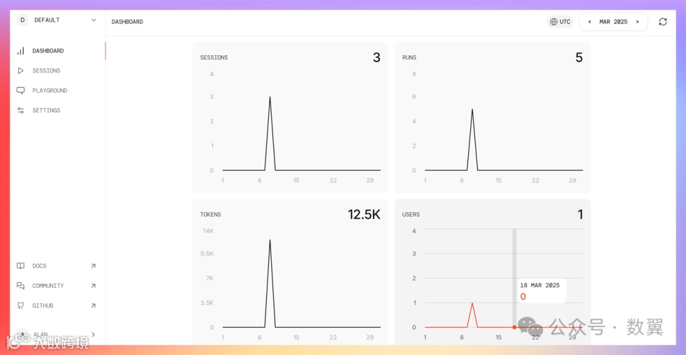The width and height of the screenshot is (686, 355).
Task: Go to previous month arrow
Action: click(589, 22)
